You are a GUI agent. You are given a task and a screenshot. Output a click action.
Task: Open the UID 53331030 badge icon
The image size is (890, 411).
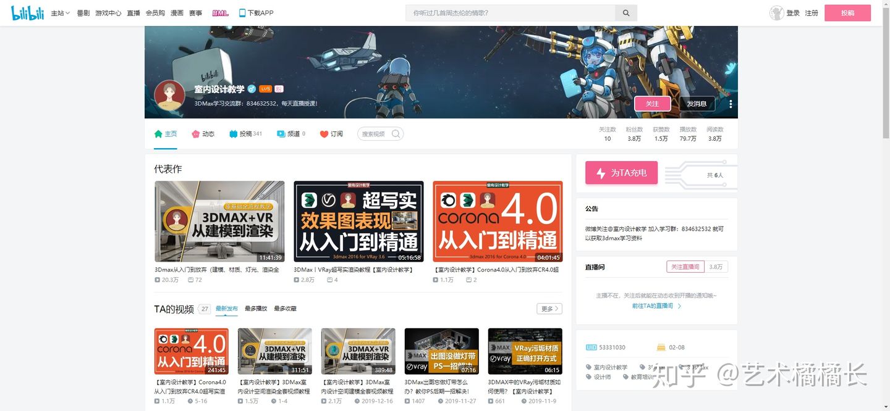click(590, 347)
